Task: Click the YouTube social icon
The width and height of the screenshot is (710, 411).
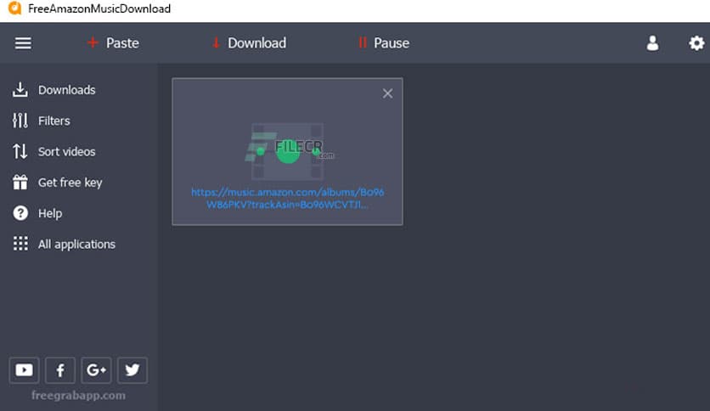Action: coord(24,370)
